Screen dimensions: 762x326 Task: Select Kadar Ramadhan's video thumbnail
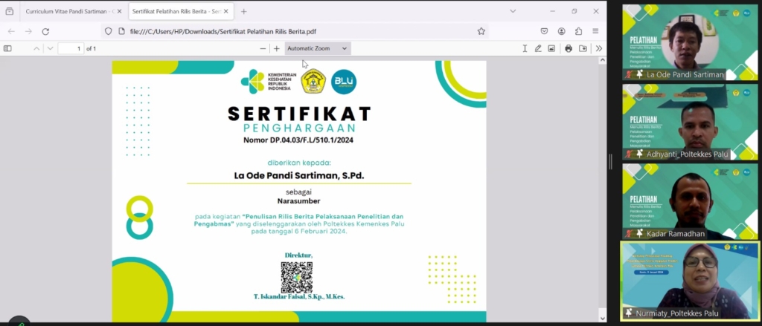coord(690,201)
